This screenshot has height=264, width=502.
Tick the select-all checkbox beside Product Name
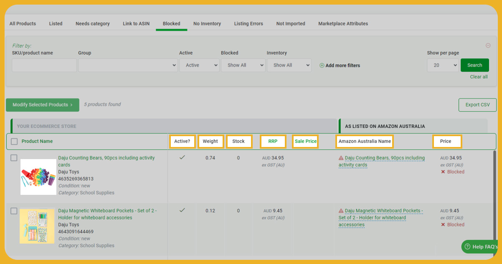point(14,142)
